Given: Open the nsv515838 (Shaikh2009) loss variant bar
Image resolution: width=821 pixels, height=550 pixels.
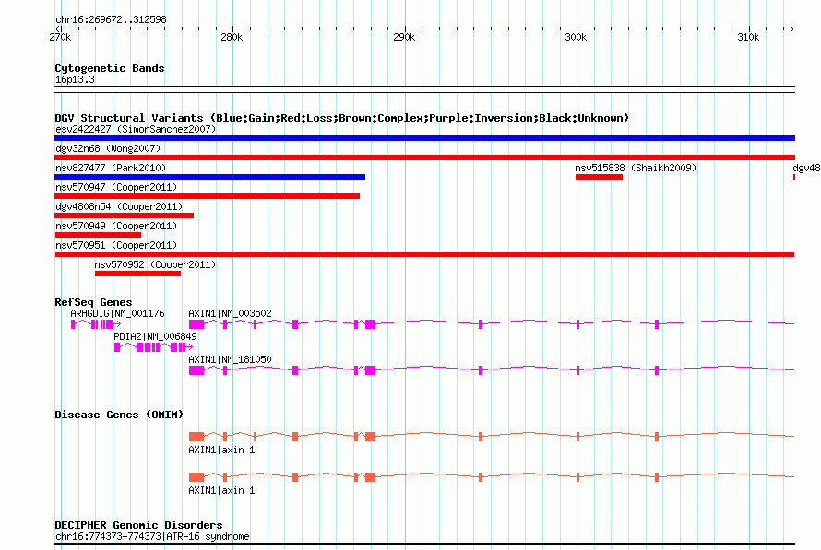Looking at the screenshot, I should click(599, 177).
